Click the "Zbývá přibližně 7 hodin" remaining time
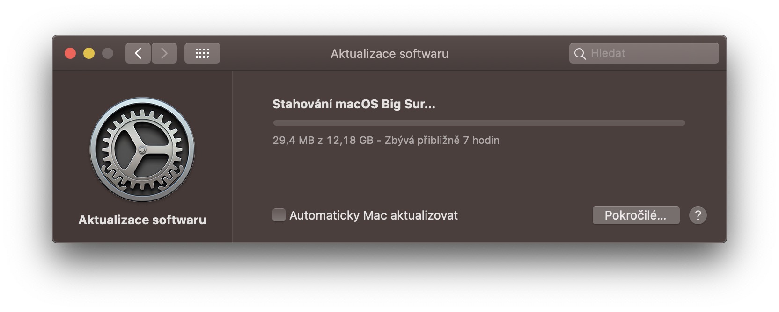 point(442,140)
